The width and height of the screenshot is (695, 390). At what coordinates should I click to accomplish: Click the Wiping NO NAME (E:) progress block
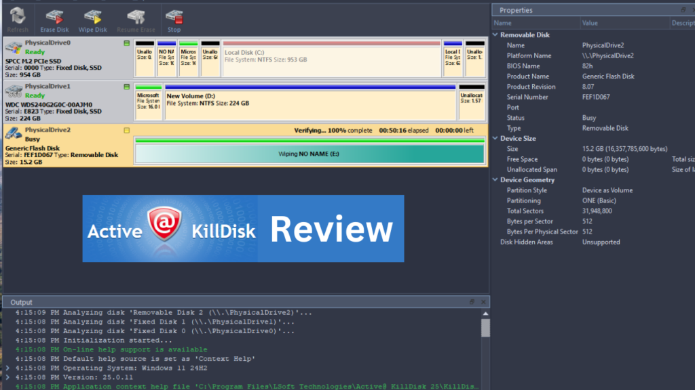309,154
